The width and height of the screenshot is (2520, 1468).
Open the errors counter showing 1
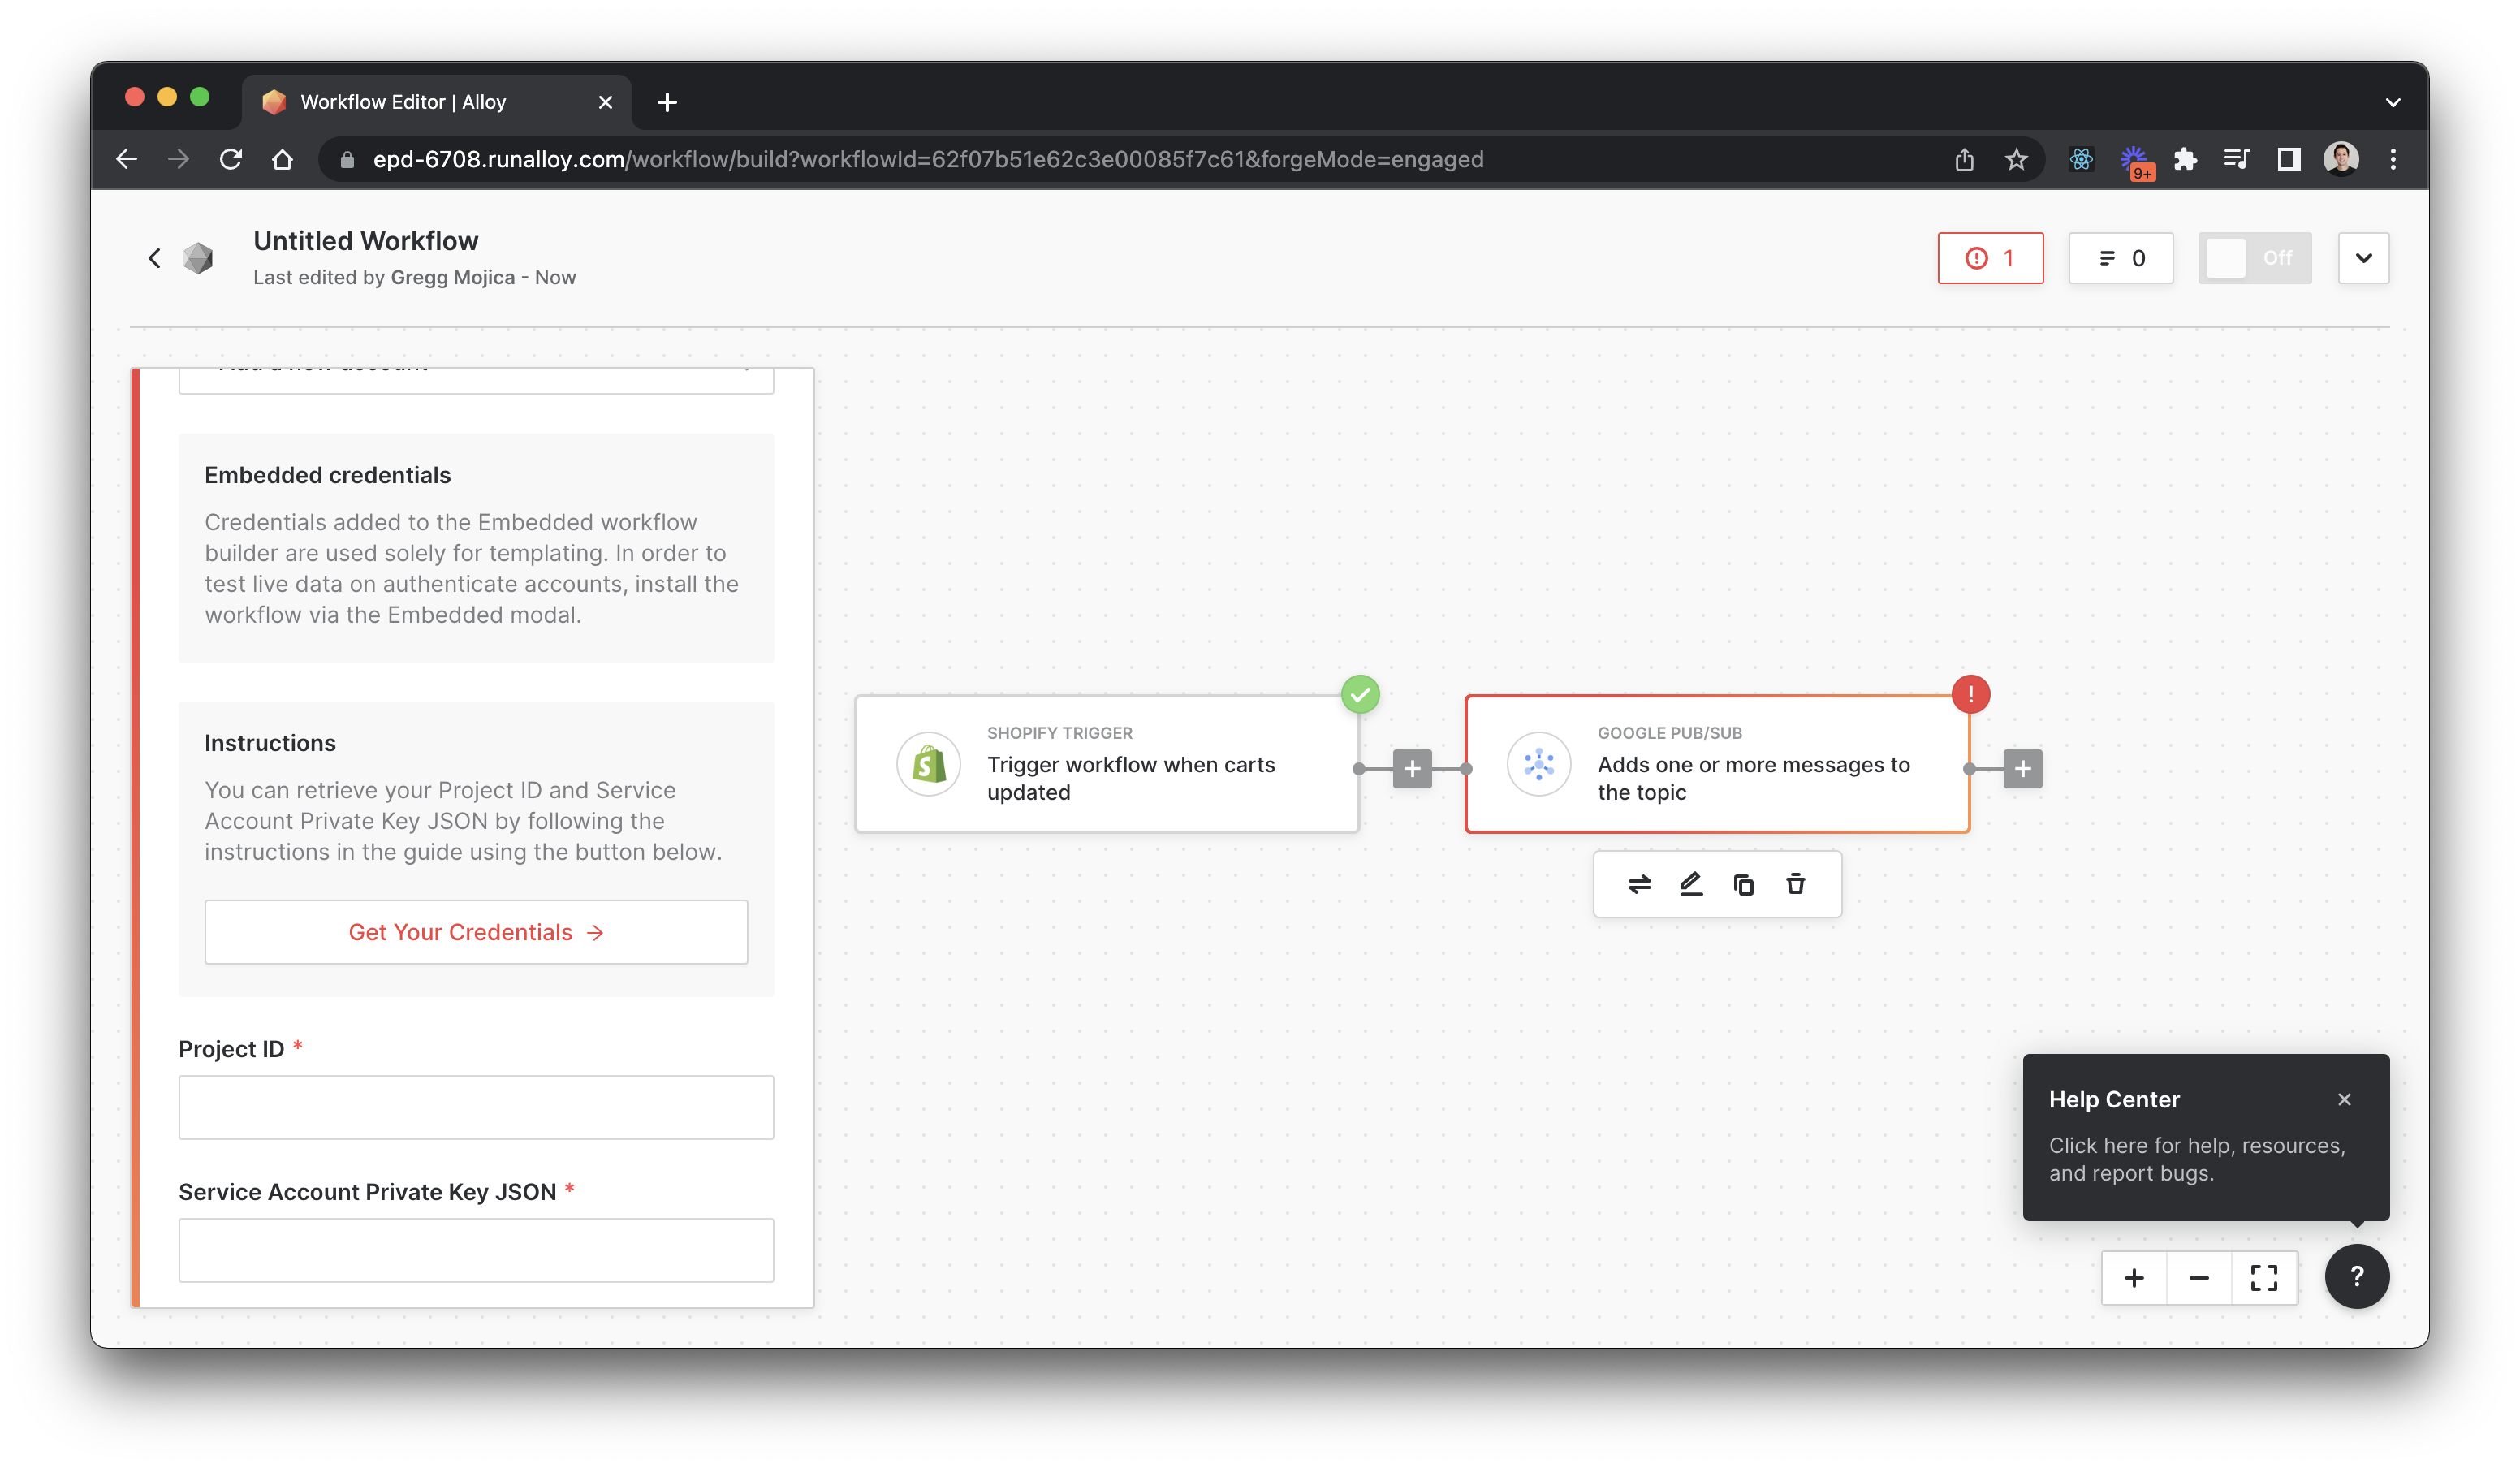pos(1990,258)
